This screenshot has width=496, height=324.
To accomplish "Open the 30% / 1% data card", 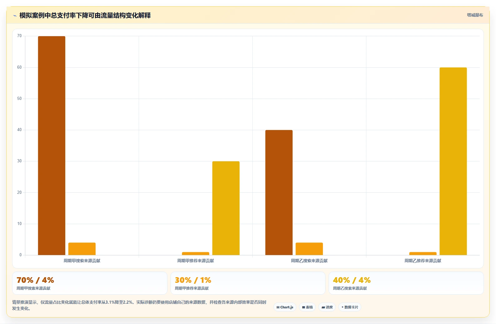I will [248, 283].
